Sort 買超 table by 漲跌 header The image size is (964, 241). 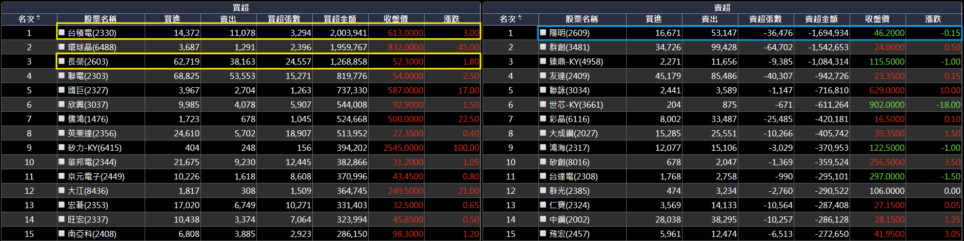click(452, 19)
